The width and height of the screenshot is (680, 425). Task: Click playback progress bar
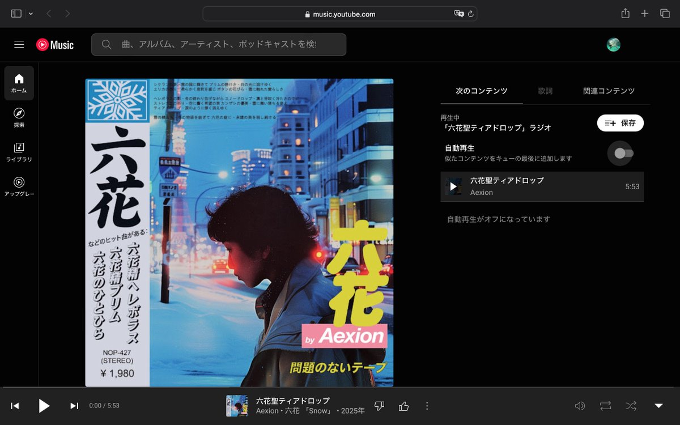click(340, 388)
